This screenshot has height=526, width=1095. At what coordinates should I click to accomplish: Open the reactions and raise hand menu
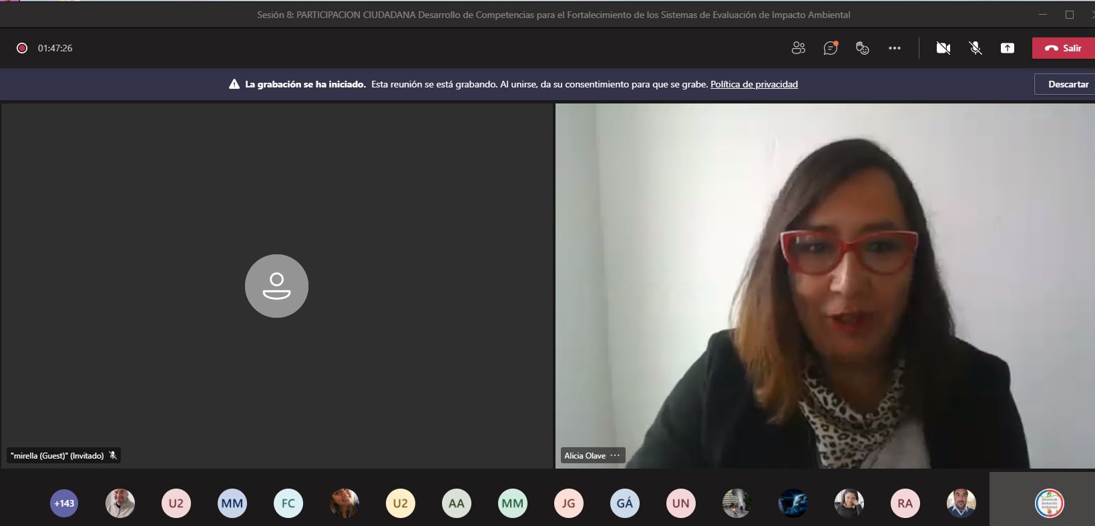pos(862,48)
